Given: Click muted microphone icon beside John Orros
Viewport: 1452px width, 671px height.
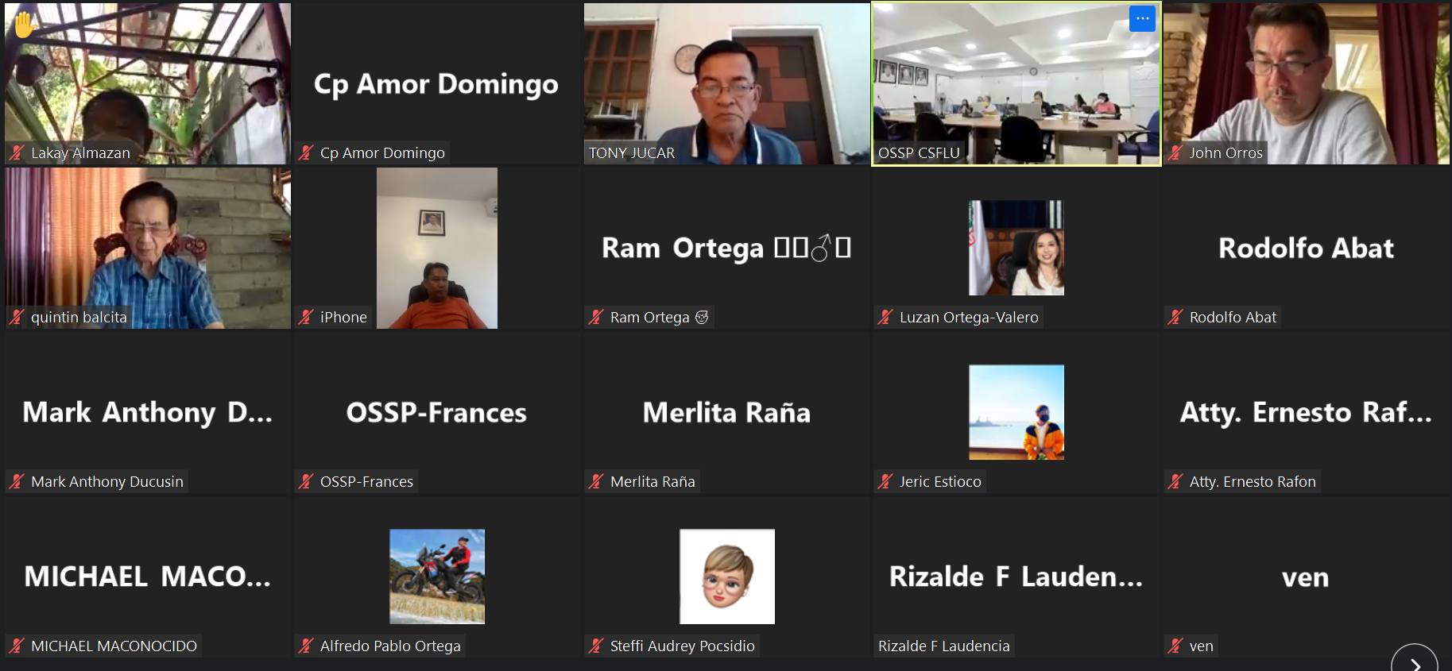Looking at the screenshot, I should (1175, 152).
